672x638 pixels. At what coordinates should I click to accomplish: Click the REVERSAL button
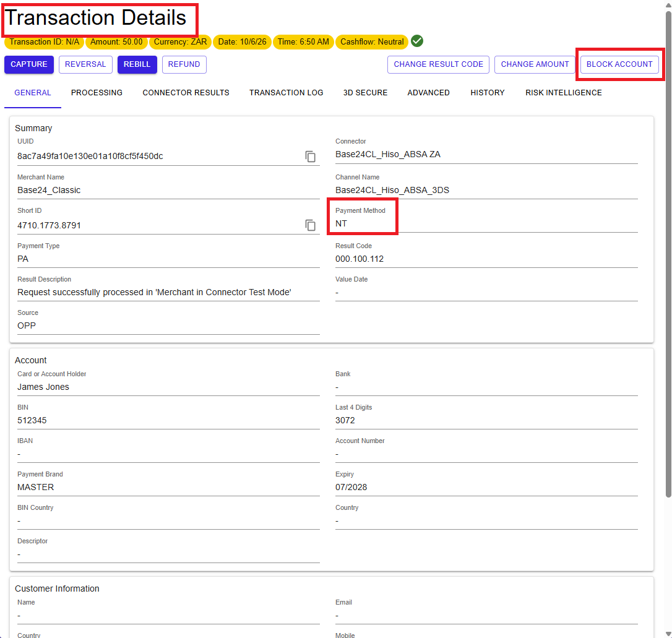85,64
